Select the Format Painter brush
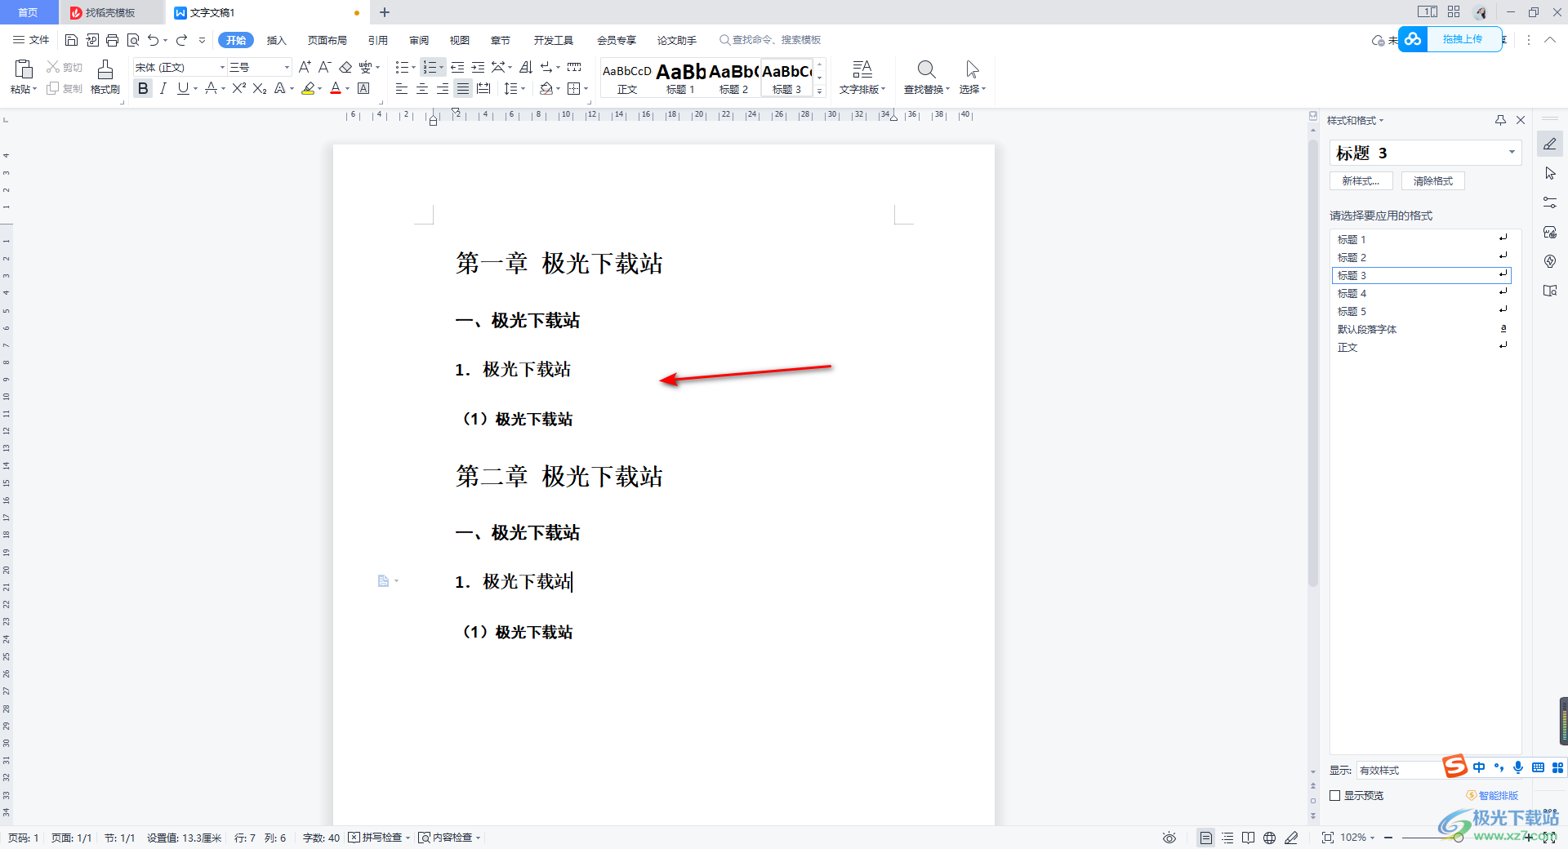 [105, 69]
